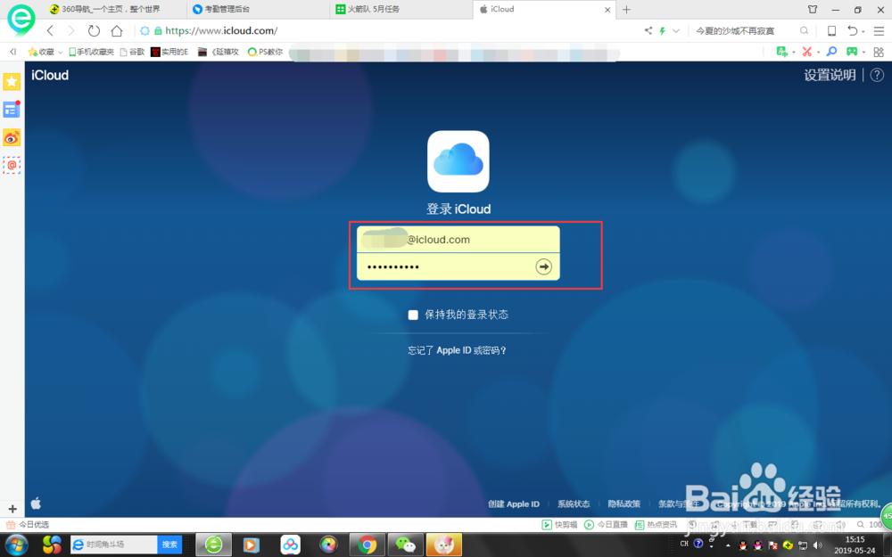Reload the page with refresh icon
This screenshot has width=892, height=557.
tap(94, 30)
